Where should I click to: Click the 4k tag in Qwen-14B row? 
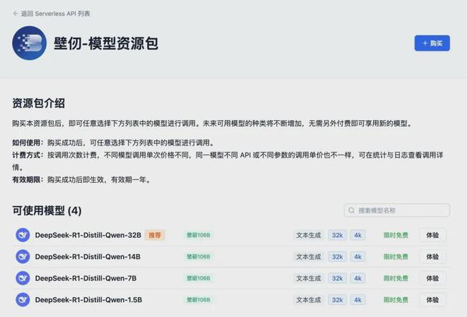(x=358, y=257)
